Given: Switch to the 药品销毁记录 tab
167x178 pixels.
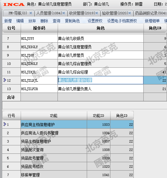Looking at the screenshot, I should click(151, 13).
